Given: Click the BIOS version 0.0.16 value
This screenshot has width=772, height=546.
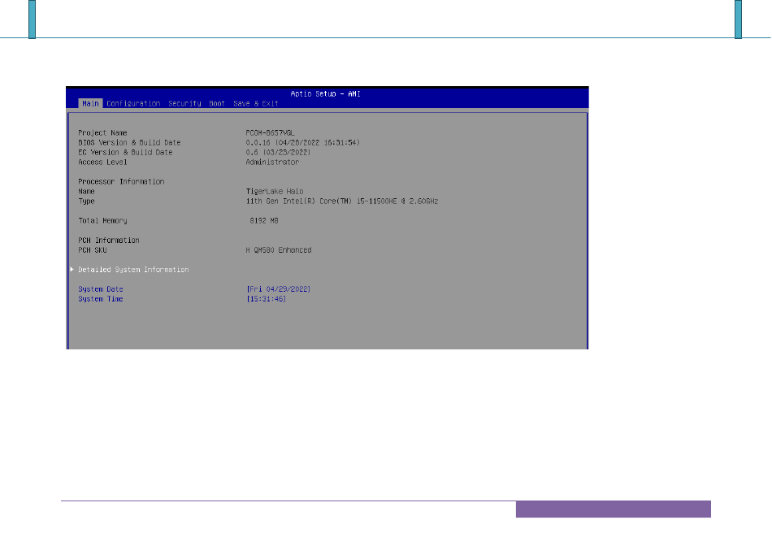Looking at the screenshot, I should pyautogui.click(x=303, y=143).
